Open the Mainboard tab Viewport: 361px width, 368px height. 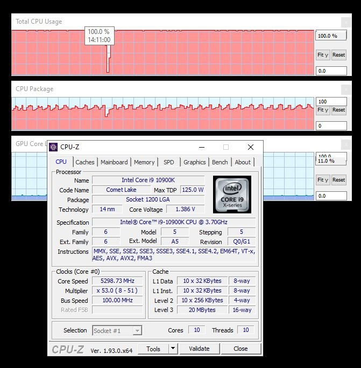point(114,162)
